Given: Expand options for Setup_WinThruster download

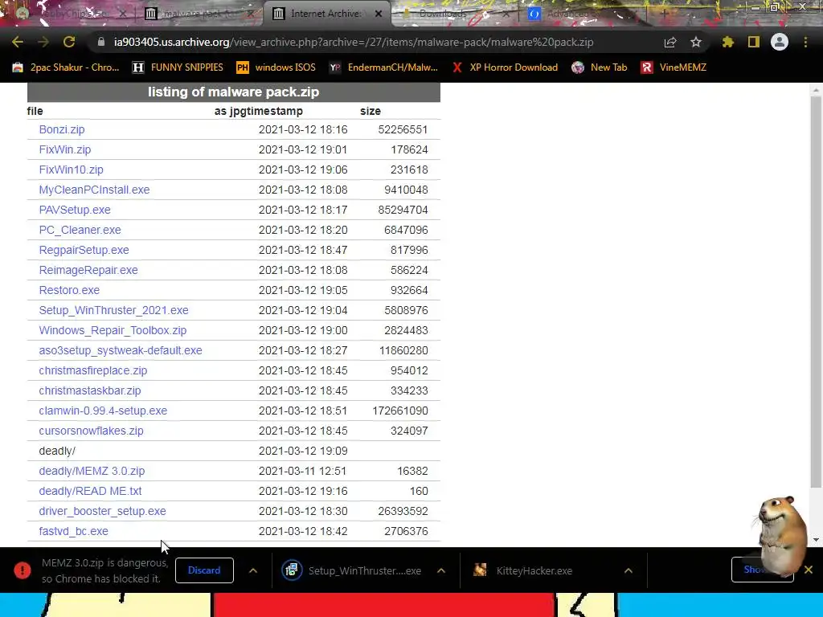Looking at the screenshot, I should [x=441, y=570].
